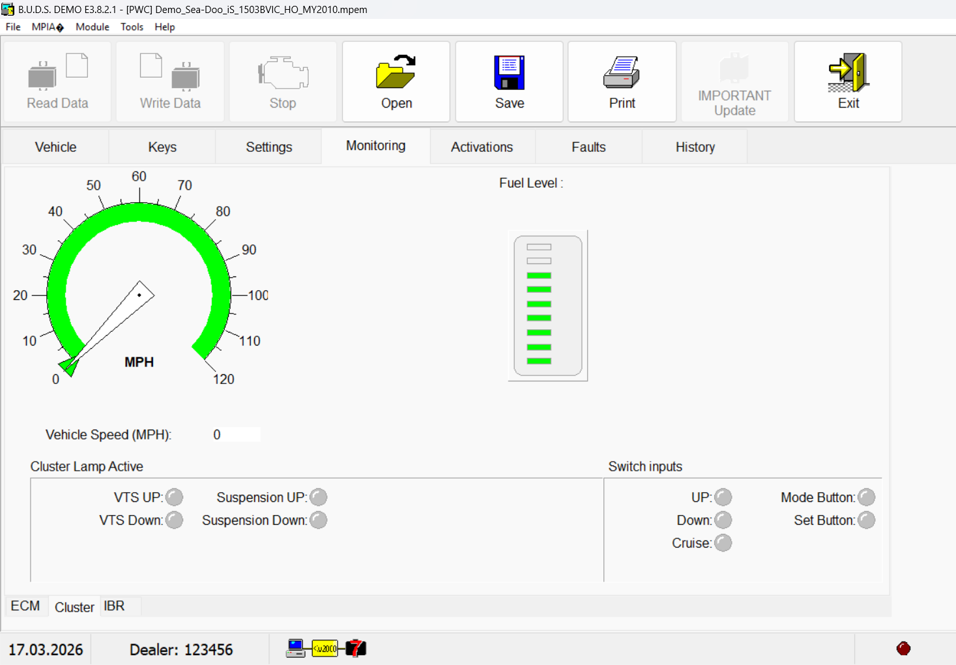Open the File menu
This screenshot has width=956, height=665.
coord(13,27)
